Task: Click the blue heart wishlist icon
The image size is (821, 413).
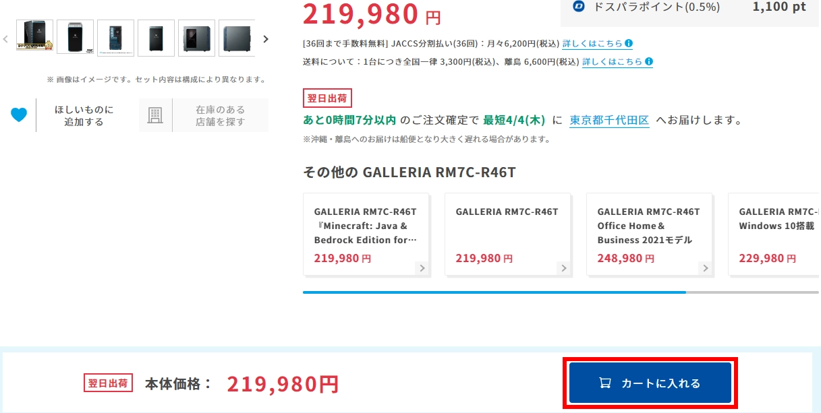Action: pos(19,115)
